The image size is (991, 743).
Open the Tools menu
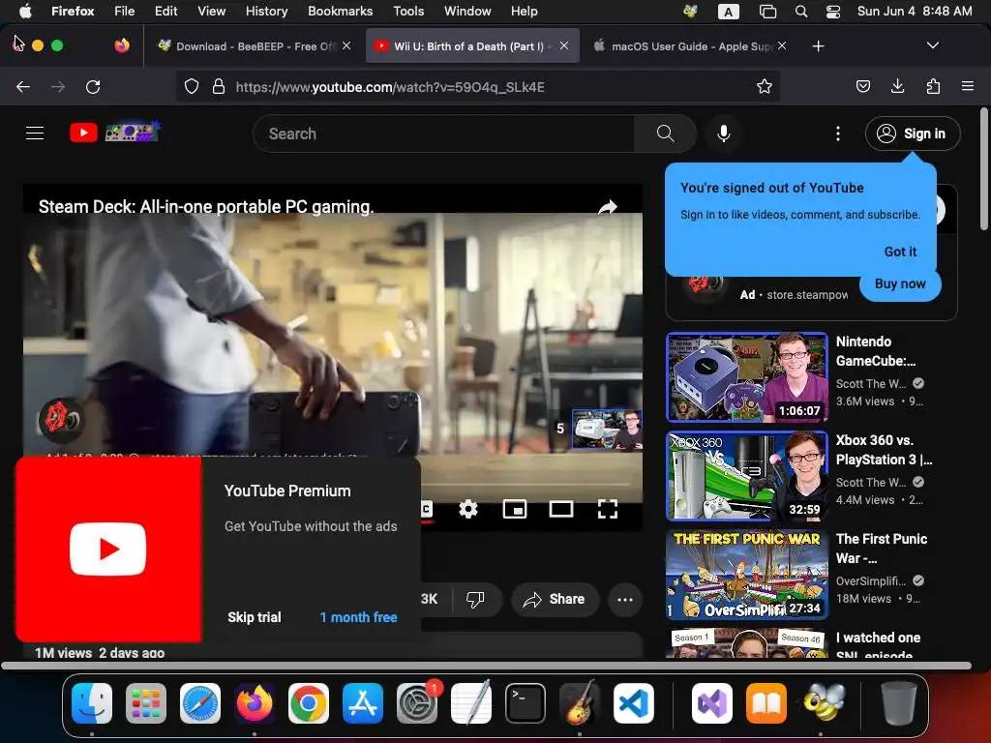coord(408,12)
